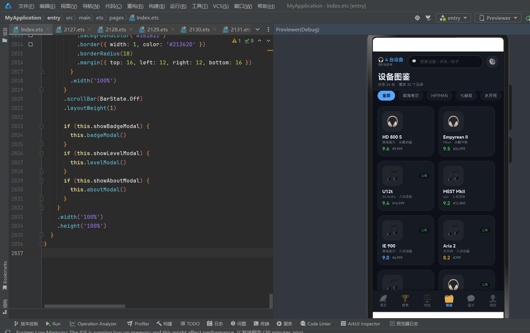Click the fold marker on line 2832
This screenshot has height=333, width=530.
tap(42, 208)
